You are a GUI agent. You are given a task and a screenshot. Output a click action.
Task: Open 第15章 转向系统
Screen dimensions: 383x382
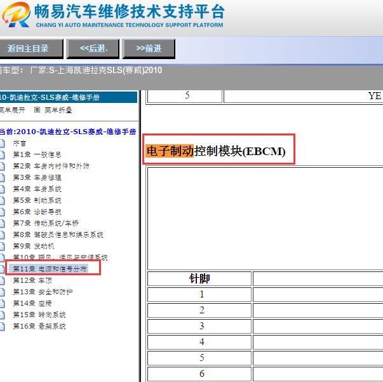[x=39, y=315]
